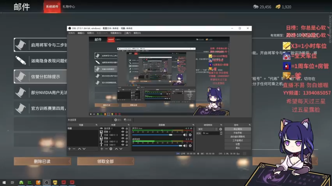Open the 场景集合(S) menu in OBS
This screenshot has height=186, width=332.
pyautogui.click(x=116, y=33)
